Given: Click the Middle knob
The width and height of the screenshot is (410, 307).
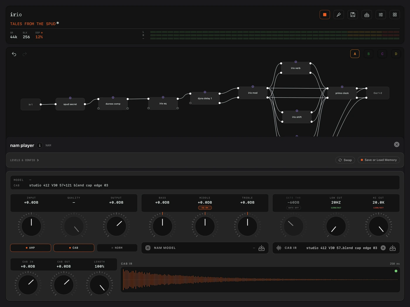Looking at the screenshot, I should [205, 226].
